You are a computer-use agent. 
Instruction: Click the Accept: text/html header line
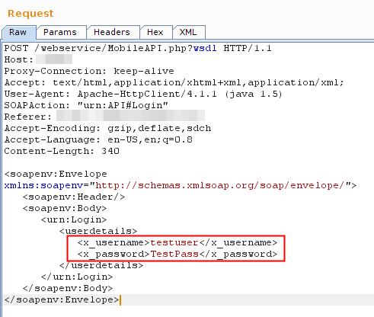coord(174,82)
